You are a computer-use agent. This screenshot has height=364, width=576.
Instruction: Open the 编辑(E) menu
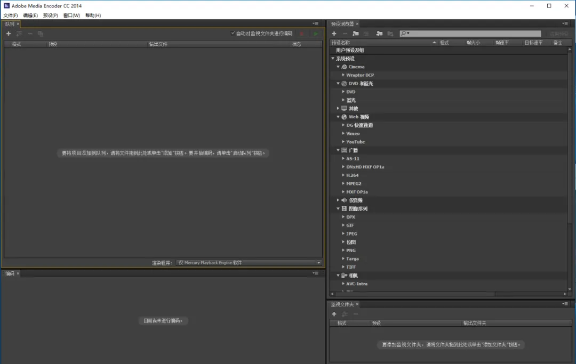click(30, 15)
